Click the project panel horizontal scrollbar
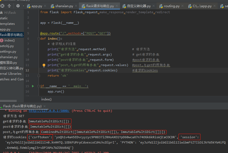Viewport: 228px width, 153px height. click(x=8, y=101)
